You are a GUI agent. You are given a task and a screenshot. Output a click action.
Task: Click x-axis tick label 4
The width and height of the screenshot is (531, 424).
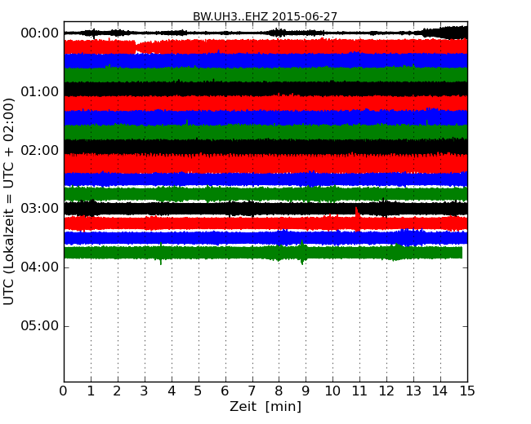[x=172, y=391]
